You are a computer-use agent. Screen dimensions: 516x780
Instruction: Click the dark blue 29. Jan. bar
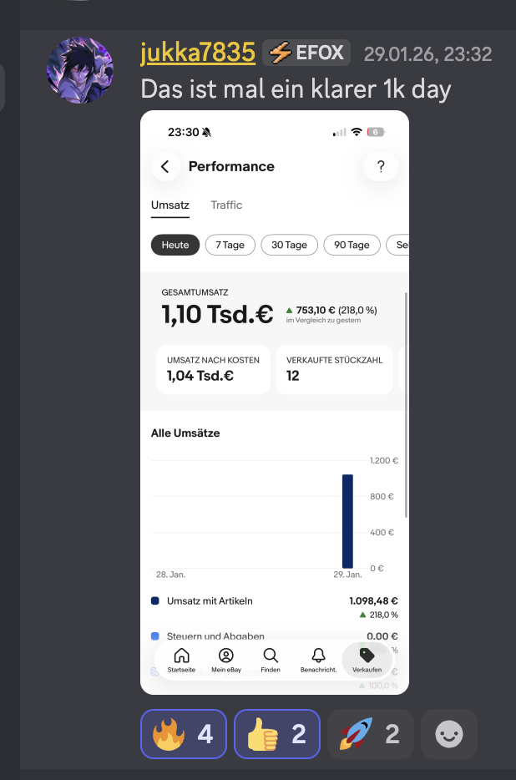tap(347, 521)
